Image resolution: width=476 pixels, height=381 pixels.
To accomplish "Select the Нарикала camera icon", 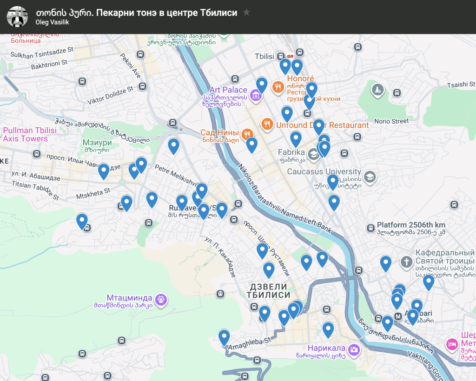I will (354, 350).
